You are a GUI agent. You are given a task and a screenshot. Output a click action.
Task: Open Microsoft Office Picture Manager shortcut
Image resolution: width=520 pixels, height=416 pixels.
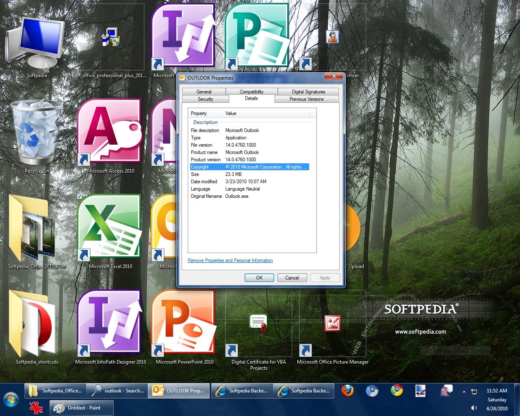click(332, 324)
